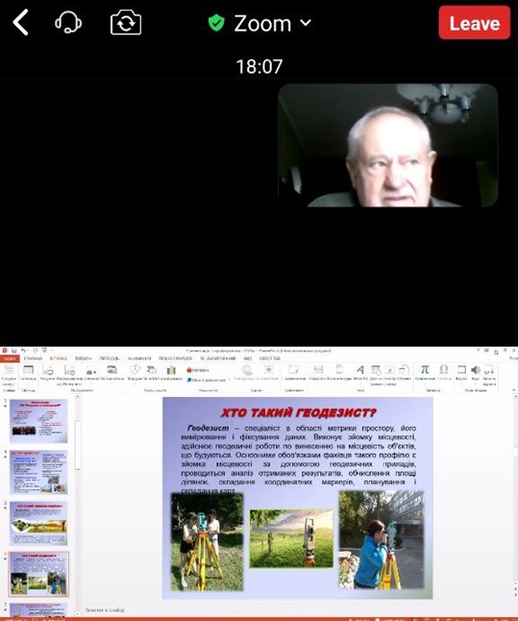This screenshot has width=518, height=621.
Task: Select slide 4 thumbnail in the panel
Action: (x=38, y=472)
